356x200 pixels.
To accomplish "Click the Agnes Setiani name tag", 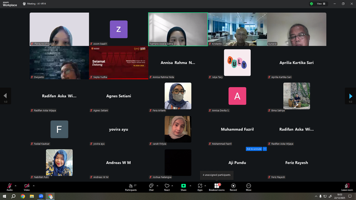I will tap(99, 111).
